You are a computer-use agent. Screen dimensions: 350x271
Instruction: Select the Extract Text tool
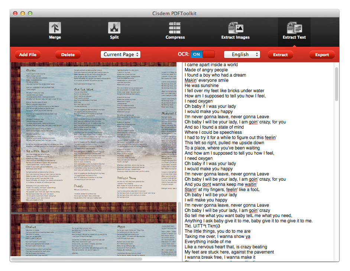coord(294,30)
